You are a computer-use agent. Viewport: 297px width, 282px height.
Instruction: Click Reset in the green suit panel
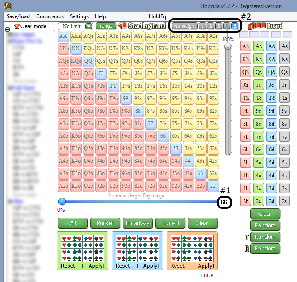[68, 266]
